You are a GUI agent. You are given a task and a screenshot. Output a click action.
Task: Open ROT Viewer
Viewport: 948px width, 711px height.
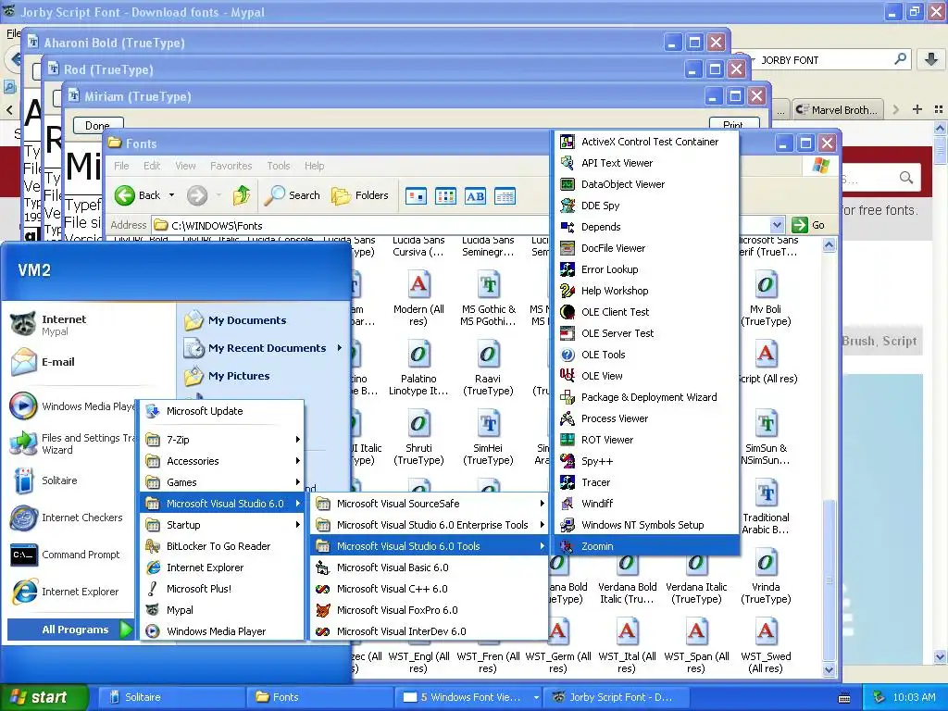click(646, 440)
